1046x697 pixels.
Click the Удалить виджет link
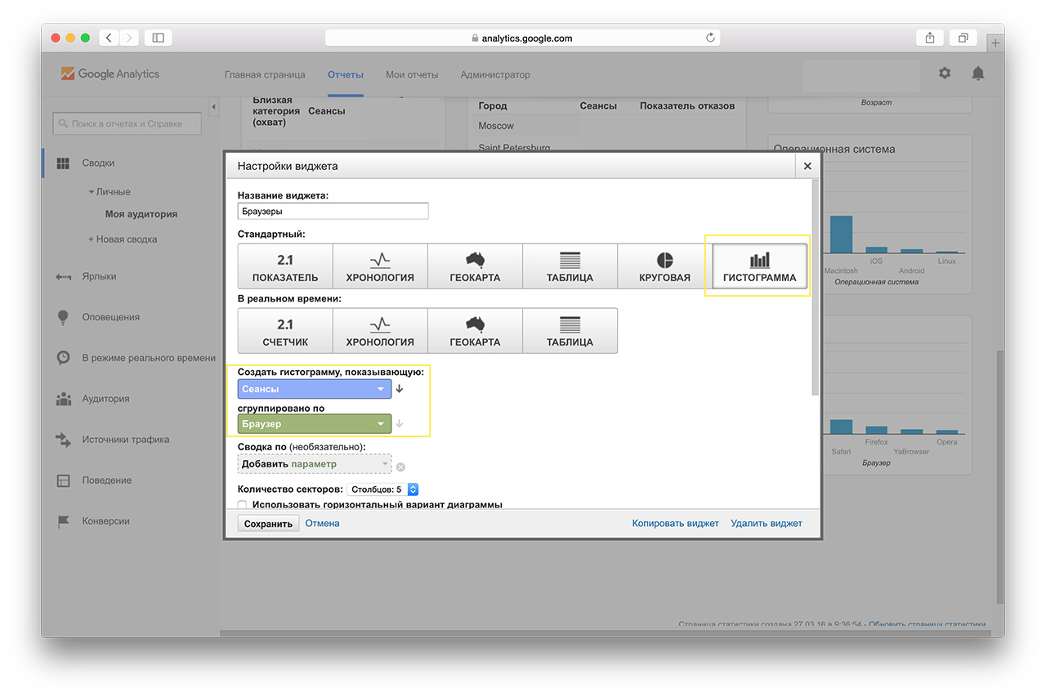point(766,523)
